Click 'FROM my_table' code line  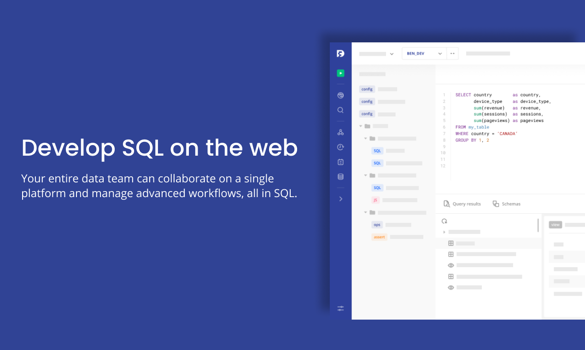click(472, 127)
